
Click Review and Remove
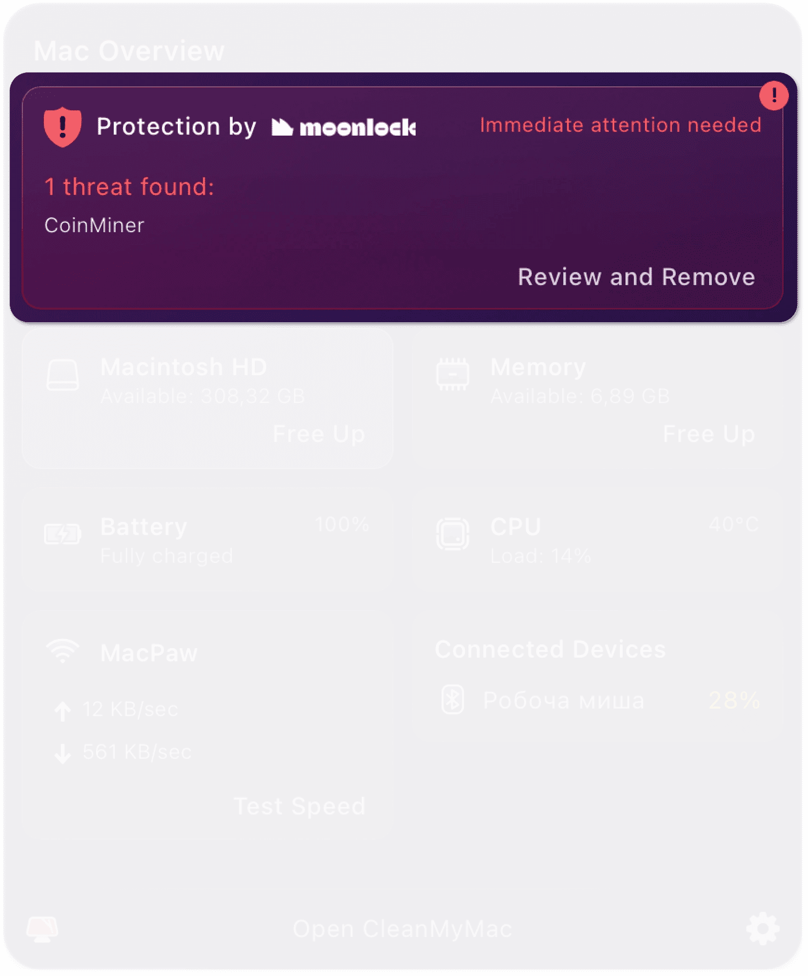pos(636,277)
